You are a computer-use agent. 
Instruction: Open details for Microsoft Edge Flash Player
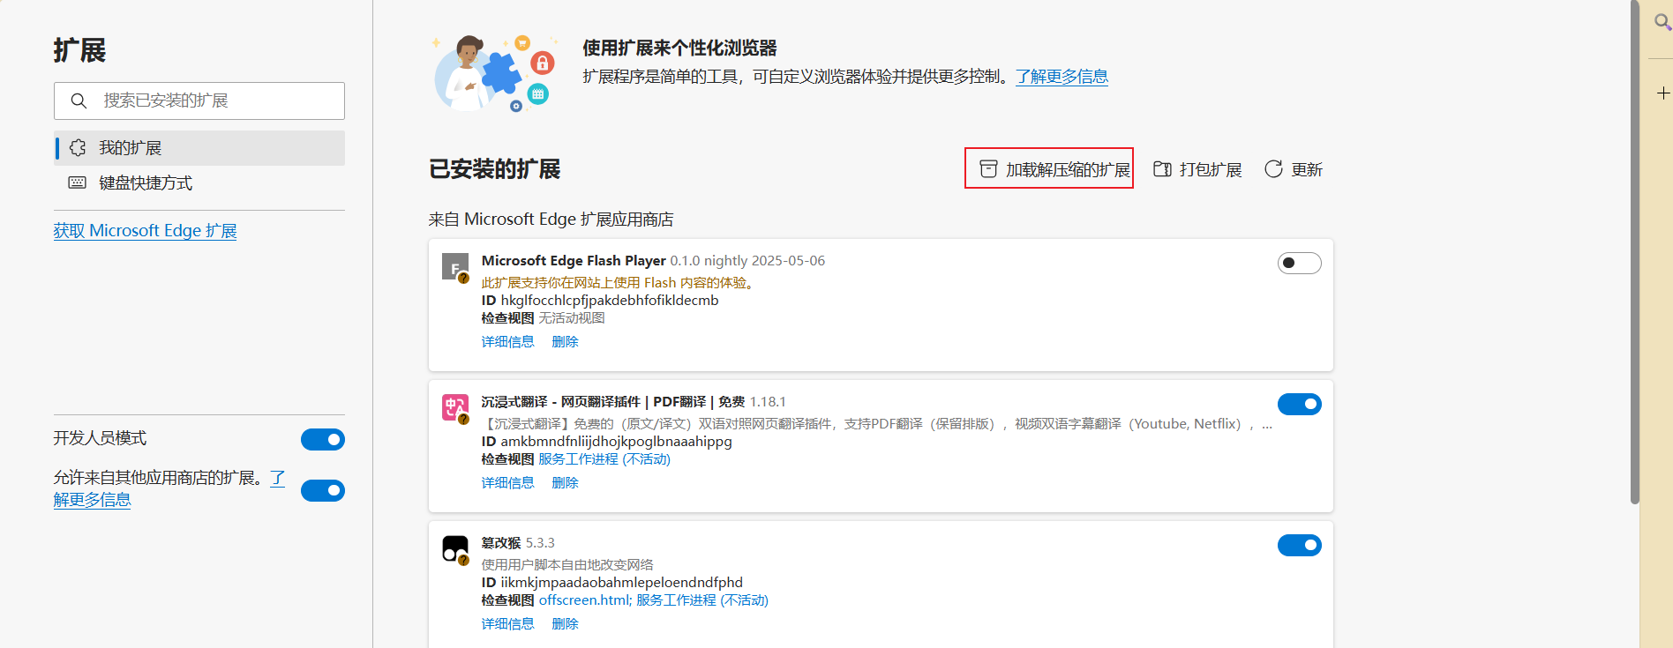[507, 342]
